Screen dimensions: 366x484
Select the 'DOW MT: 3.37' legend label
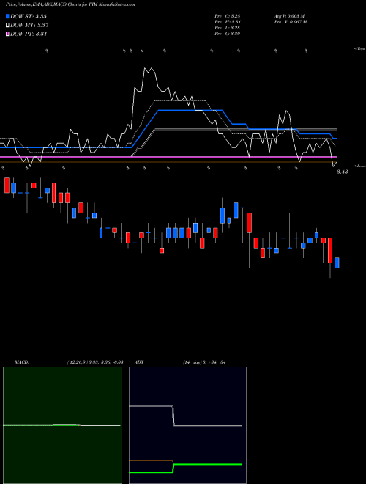tap(29, 26)
